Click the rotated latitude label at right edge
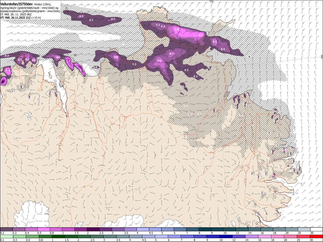The image size is (323, 242). pos(322,57)
